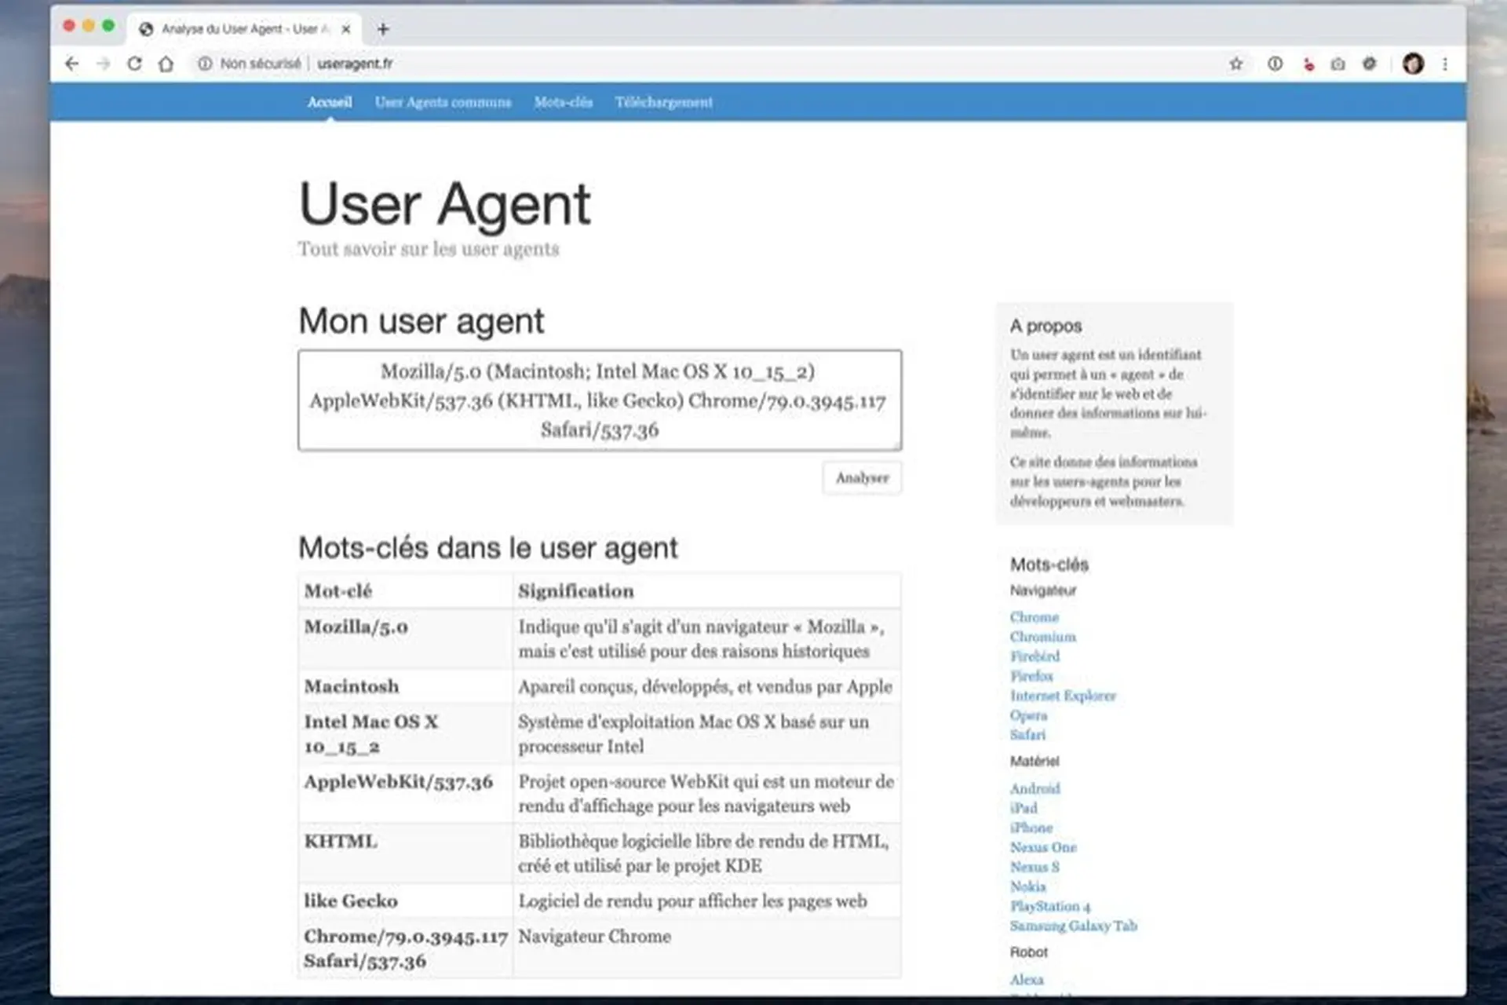Click the forward navigation arrow
The width and height of the screenshot is (1507, 1005).
click(103, 64)
